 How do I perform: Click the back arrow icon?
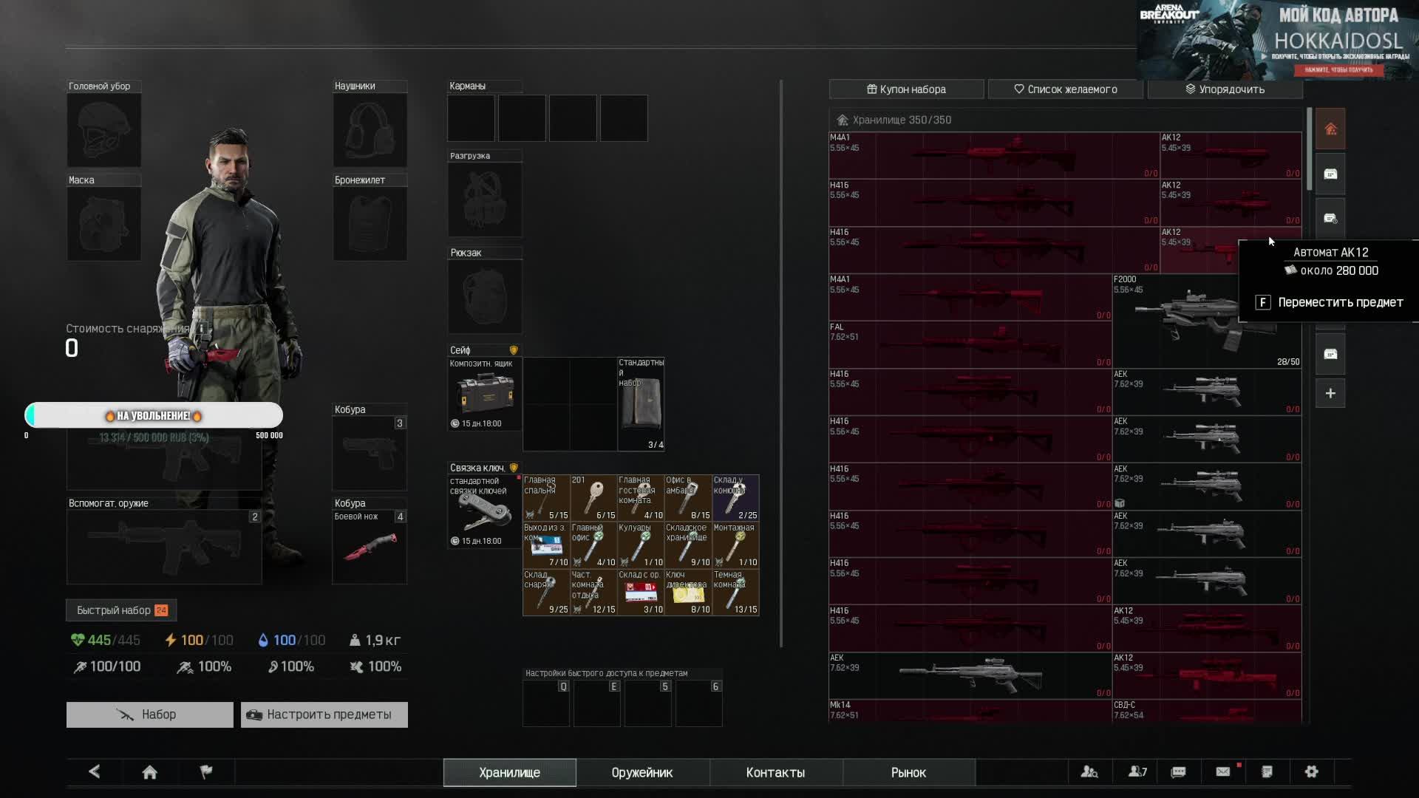pos(95,772)
